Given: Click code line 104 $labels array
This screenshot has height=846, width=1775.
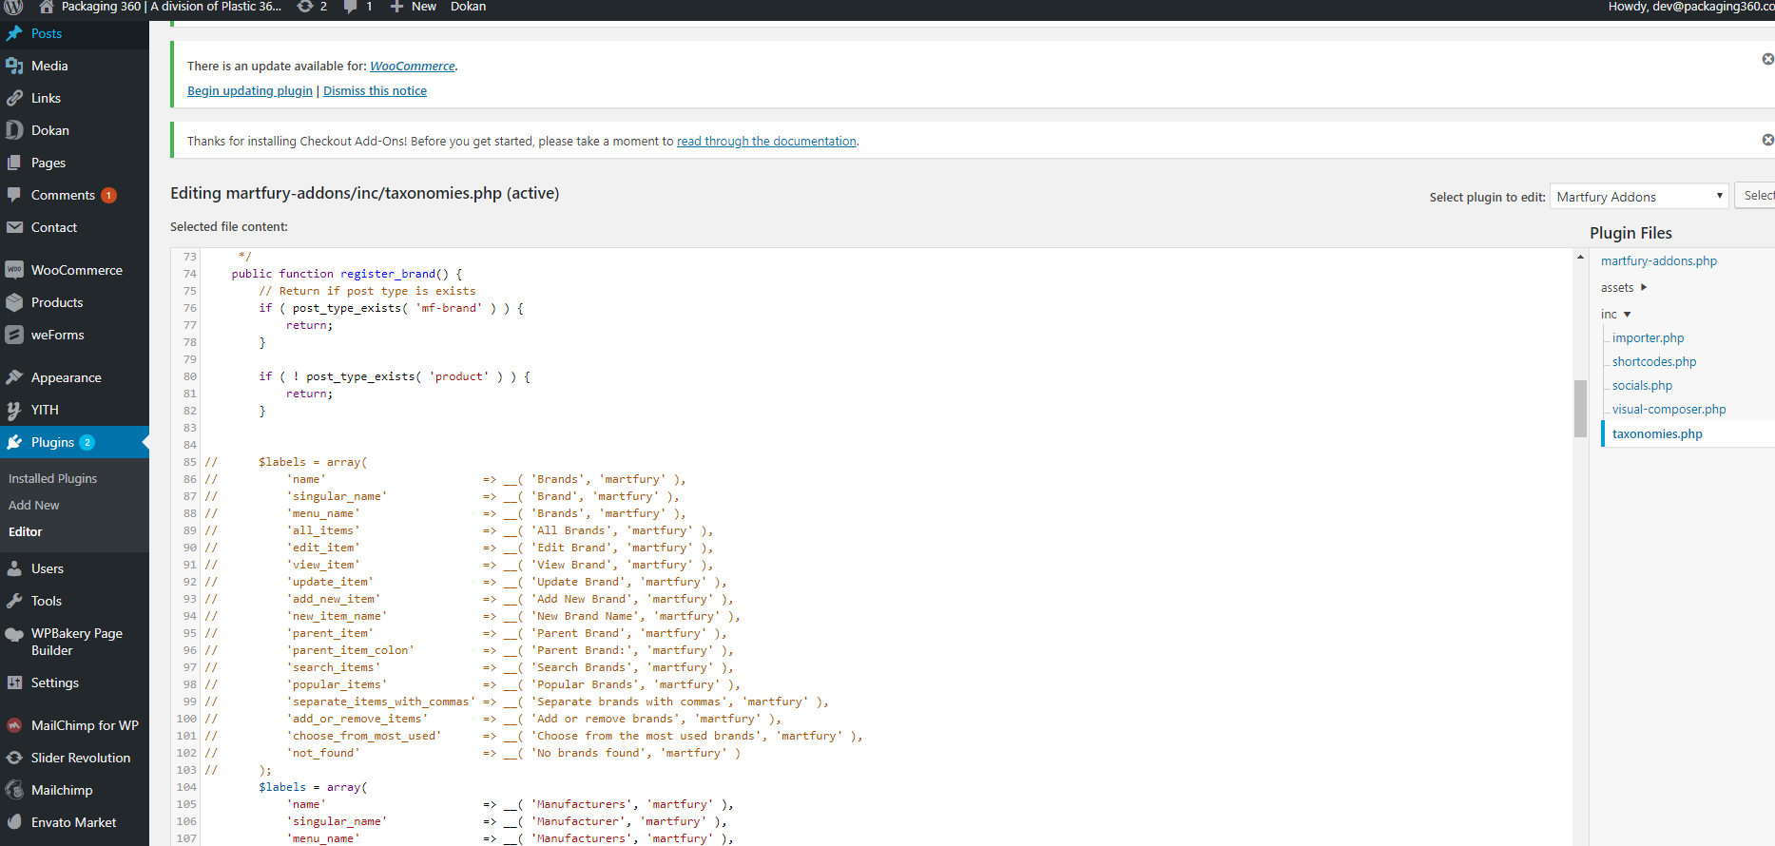Looking at the screenshot, I should point(313,787).
